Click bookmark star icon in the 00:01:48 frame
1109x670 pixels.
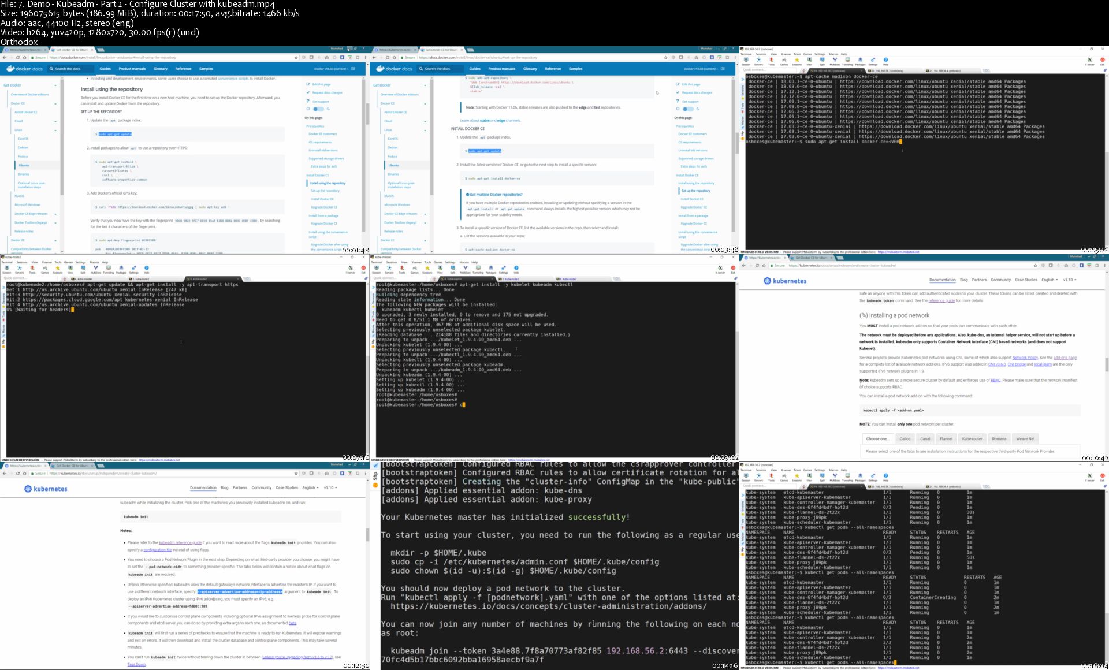click(296, 57)
